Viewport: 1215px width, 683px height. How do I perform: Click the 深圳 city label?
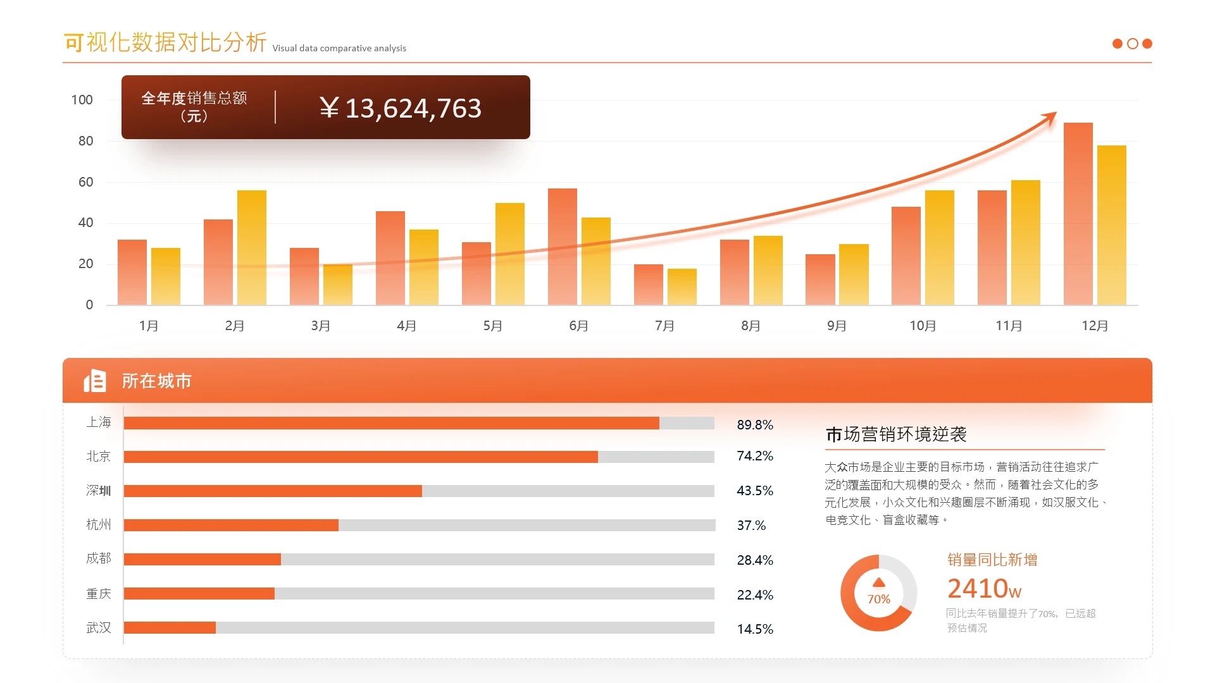(x=99, y=491)
